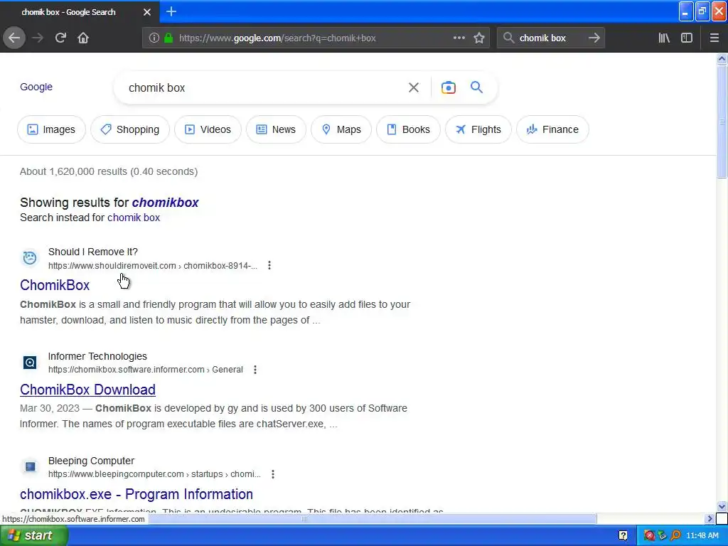This screenshot has height=546, width=728.
Task: Search instead for chomik box
Action: [x=134, y=218]
